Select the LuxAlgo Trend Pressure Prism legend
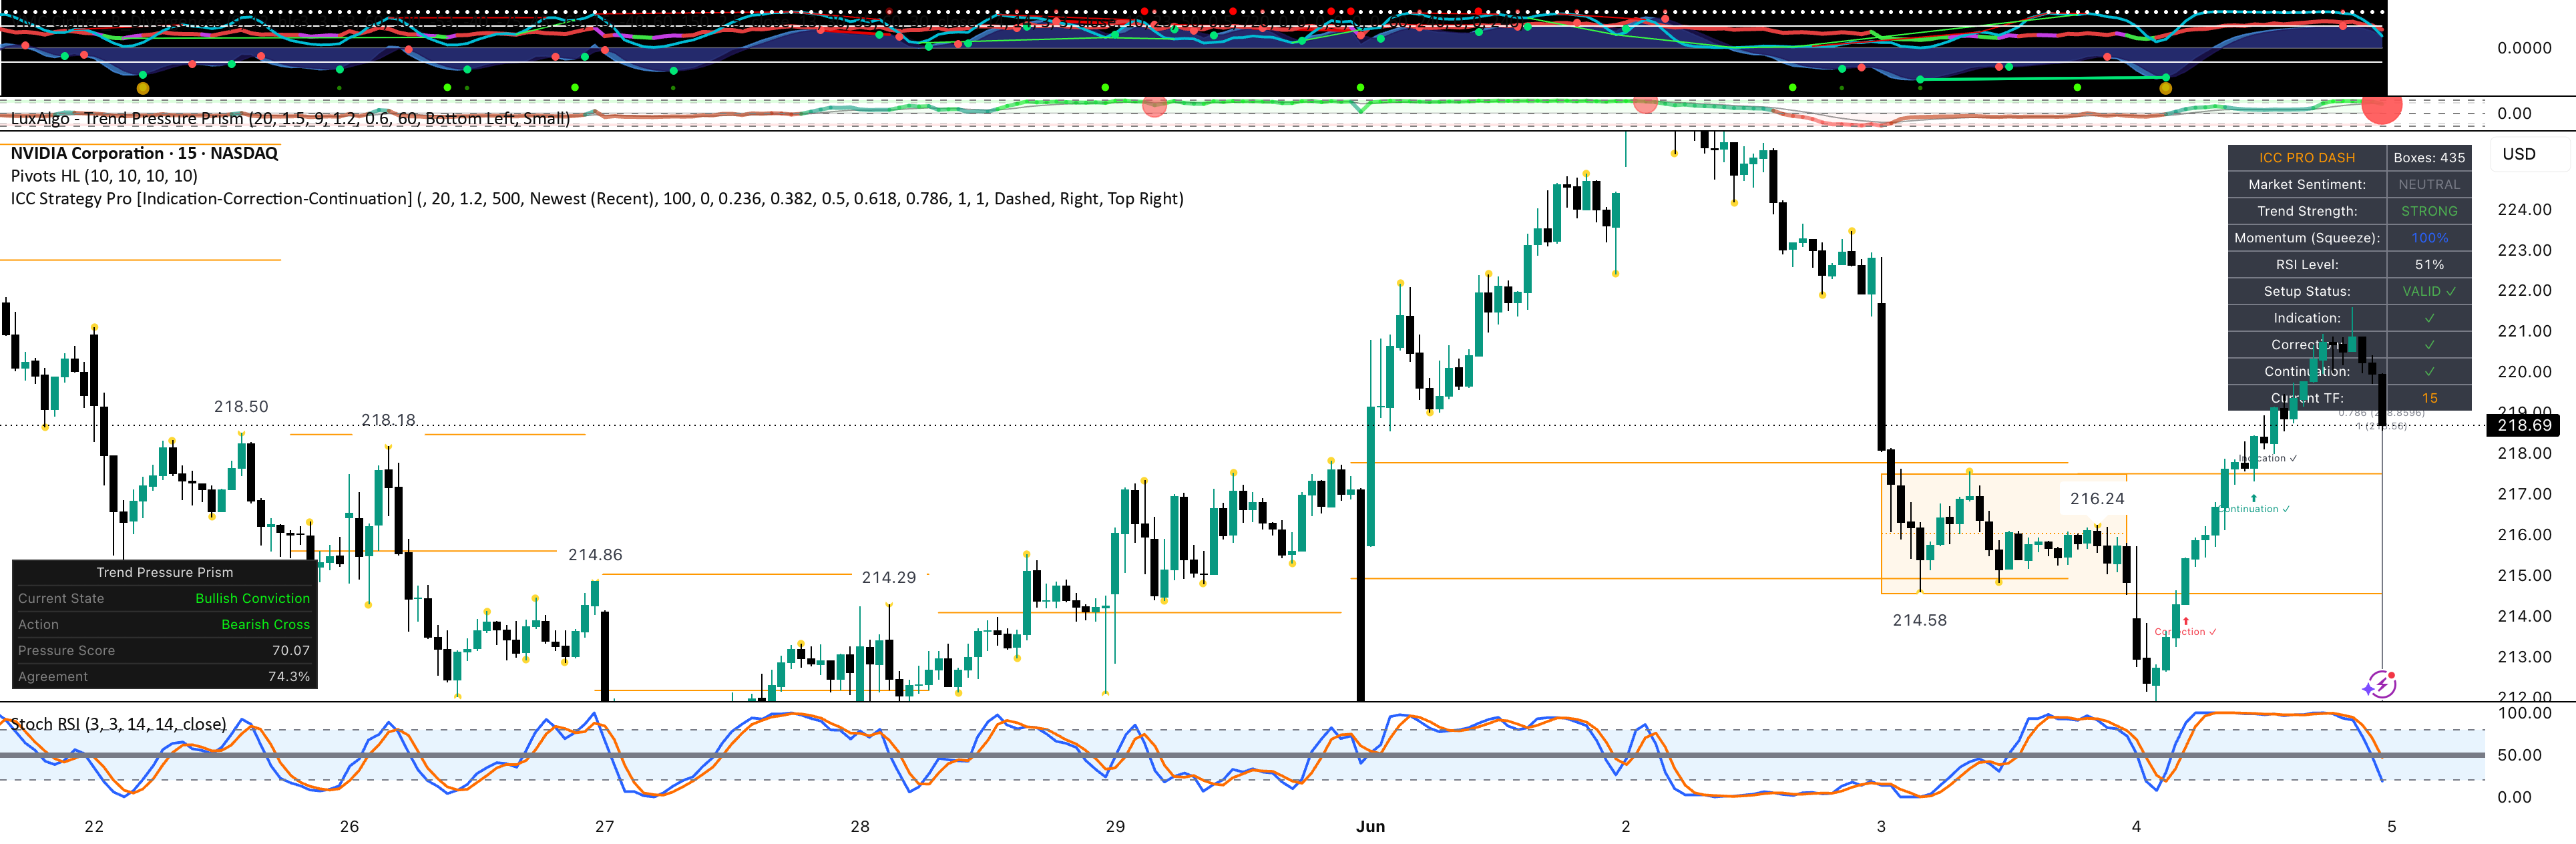This screenshot has height=844, width=2576. click(x=290, y=118)
